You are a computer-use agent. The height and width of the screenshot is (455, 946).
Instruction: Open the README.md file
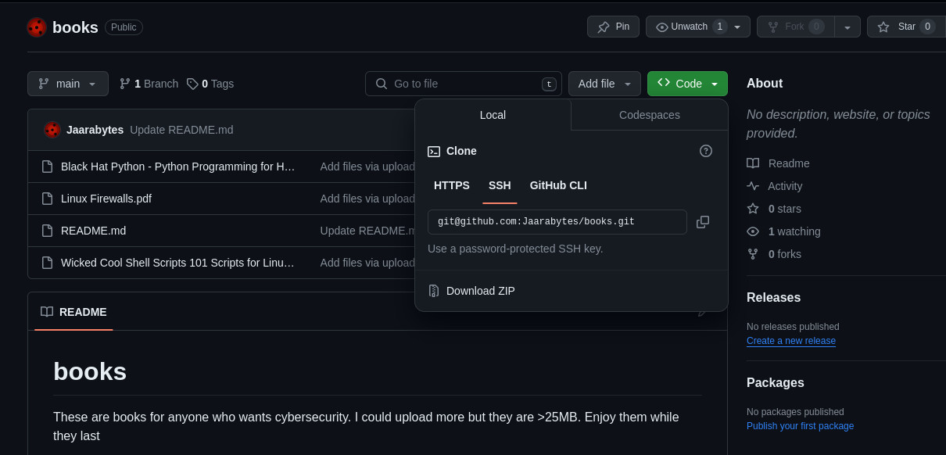93,231
